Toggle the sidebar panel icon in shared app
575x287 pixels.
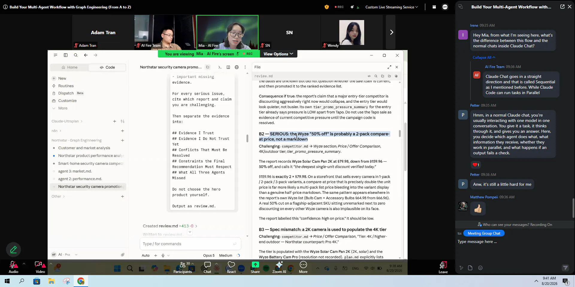coord(66,55)
